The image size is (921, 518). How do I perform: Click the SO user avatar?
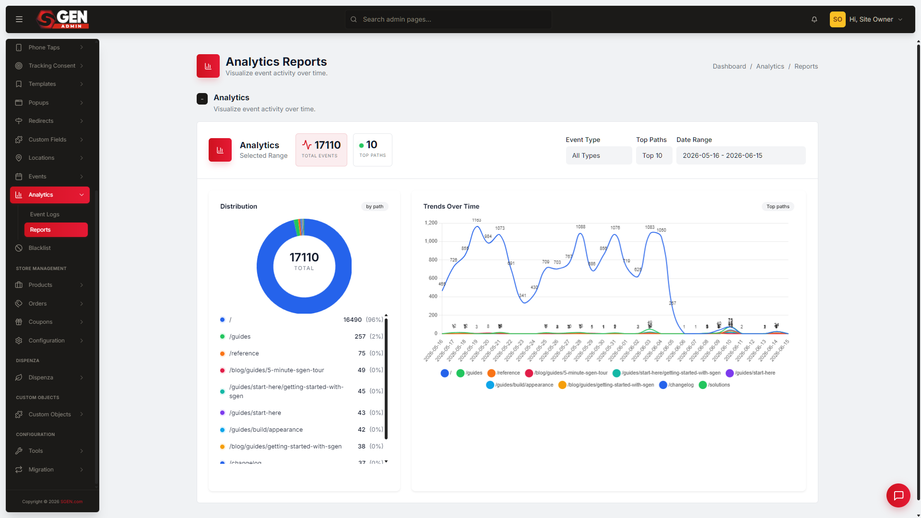tap(838, 19)
